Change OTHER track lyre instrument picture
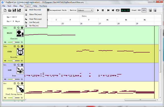This screenshot has width=164, height=107. coord(20,52)
